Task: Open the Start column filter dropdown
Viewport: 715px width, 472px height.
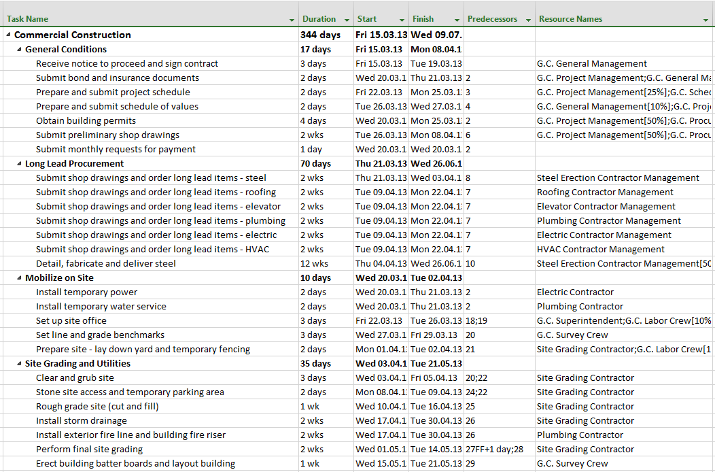Action: coord(402,20)
